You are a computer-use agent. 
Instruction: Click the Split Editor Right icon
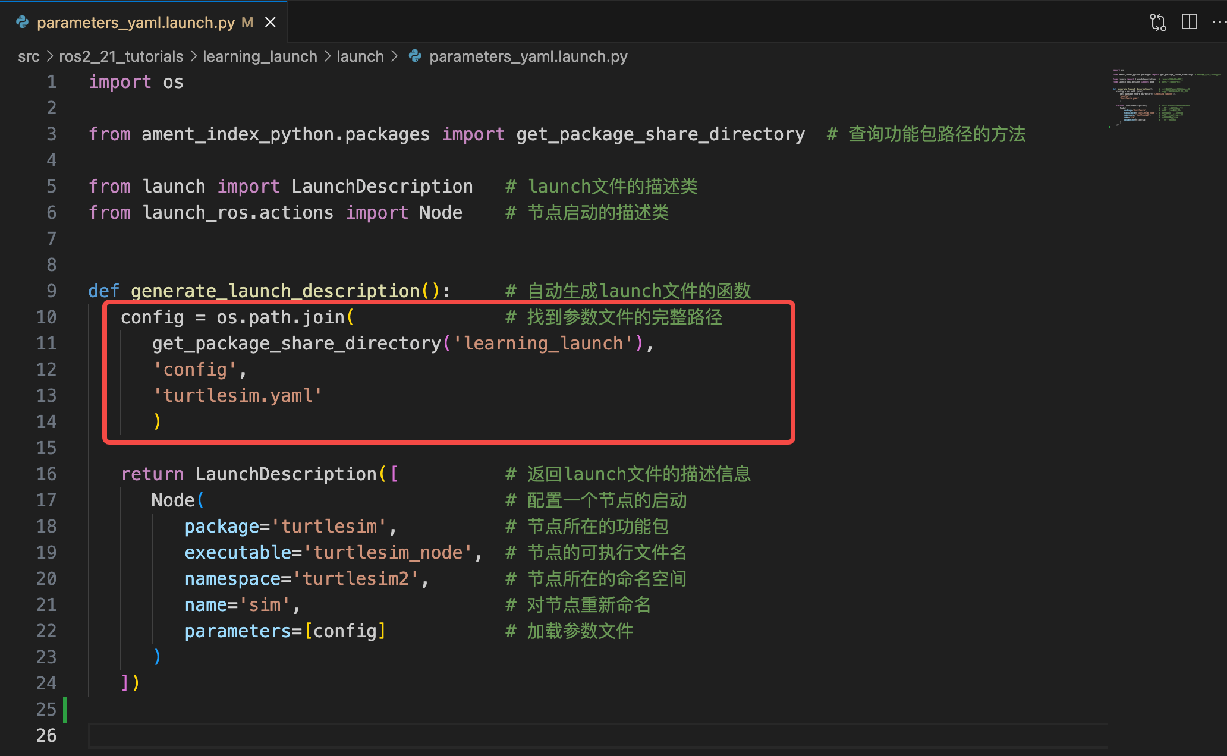[1189, 23]
